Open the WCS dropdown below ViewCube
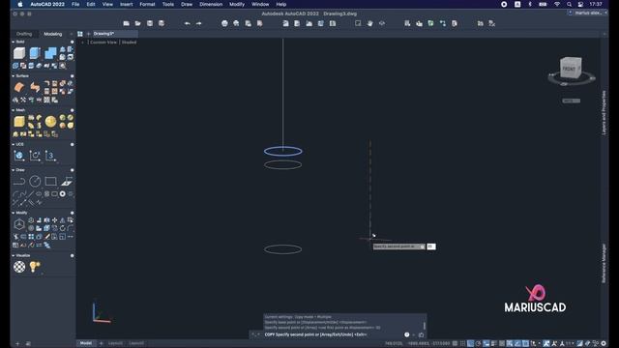 (x=572, y=101)
